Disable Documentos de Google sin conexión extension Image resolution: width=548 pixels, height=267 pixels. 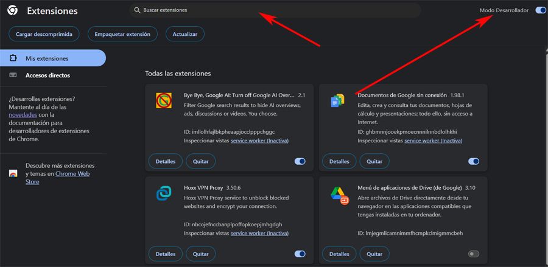click(x=474, y=162)
